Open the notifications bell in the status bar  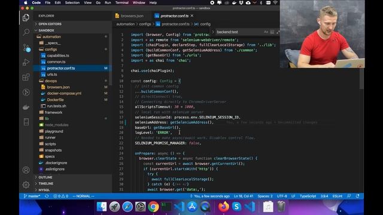[x=358, y=196]
